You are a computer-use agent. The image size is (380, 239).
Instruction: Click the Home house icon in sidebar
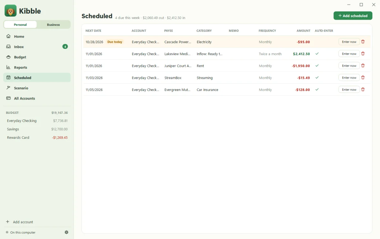point(8,36)
